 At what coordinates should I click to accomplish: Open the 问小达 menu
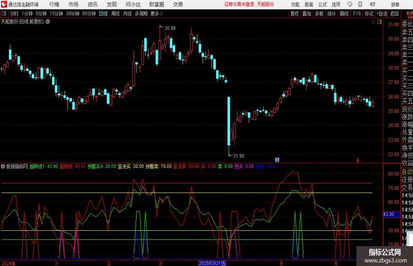(x=133, y=4)
